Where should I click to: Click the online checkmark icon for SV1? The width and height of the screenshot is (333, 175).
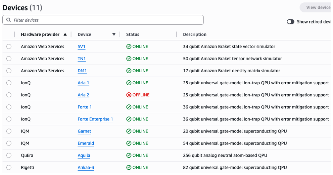129,47
